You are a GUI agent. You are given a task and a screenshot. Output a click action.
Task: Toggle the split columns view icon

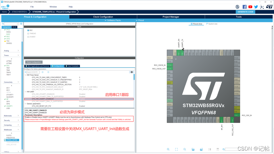(209, 149)
